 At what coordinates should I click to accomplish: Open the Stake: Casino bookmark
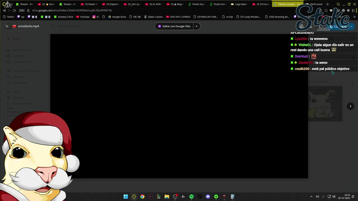point(153,17)
